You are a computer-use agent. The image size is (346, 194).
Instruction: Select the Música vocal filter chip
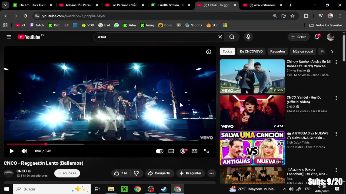(303, 51)
